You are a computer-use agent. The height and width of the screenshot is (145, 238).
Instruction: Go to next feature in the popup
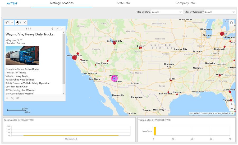click(x=57, y=28)
